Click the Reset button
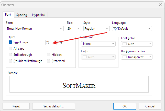Image resolution: width=165 pixels, height=111 pixels. click(x=16, y=106)
